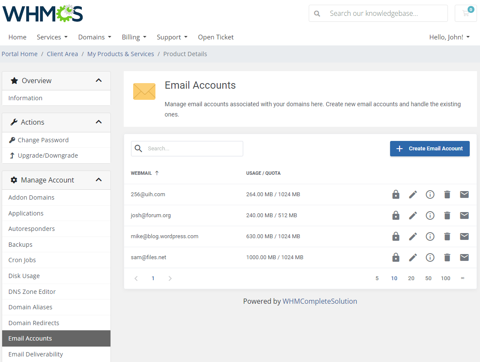Edit the 256@uih.com account via pencil icon

[x=413, y=194]
